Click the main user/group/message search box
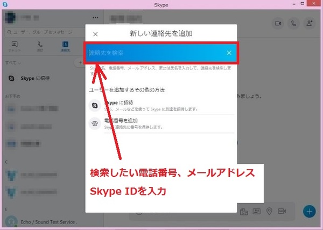 click(45, 32)
